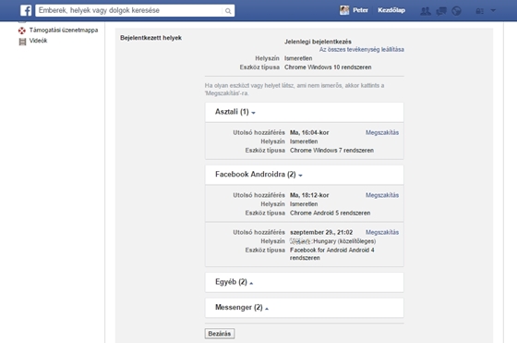The width and height of the screenshot is (517, 343).
Task: Click Megszakítás for the Windows 7 session
Action: [x=382, y=133]
